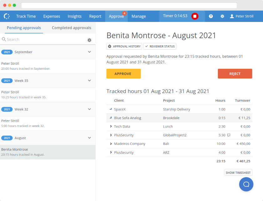Viewport: 263px width, 201px height.
Task: Click the app logo in the top left
Action: click(6, 16)
